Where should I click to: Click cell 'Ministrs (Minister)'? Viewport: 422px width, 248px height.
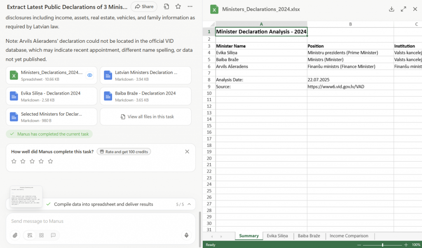coord(350,60)
